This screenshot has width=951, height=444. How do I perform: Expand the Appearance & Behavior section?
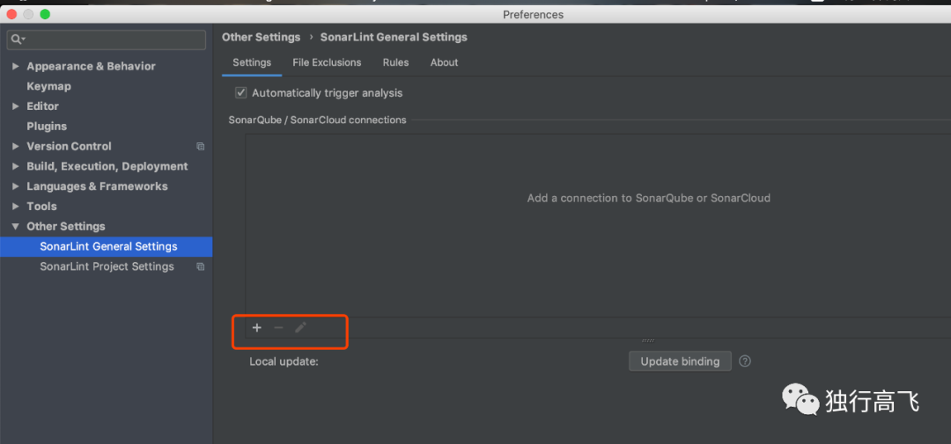[15, 67]
